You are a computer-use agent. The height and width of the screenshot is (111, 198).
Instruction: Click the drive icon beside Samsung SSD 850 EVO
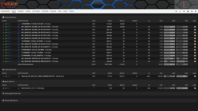pos(19,76)
